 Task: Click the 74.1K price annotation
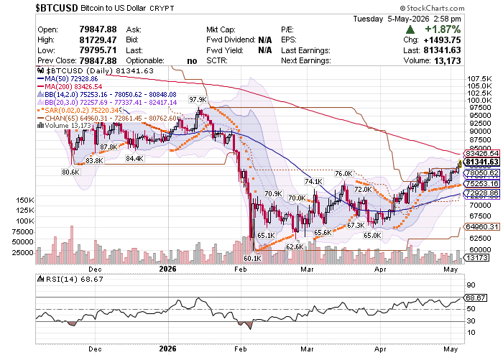[313, 182]
